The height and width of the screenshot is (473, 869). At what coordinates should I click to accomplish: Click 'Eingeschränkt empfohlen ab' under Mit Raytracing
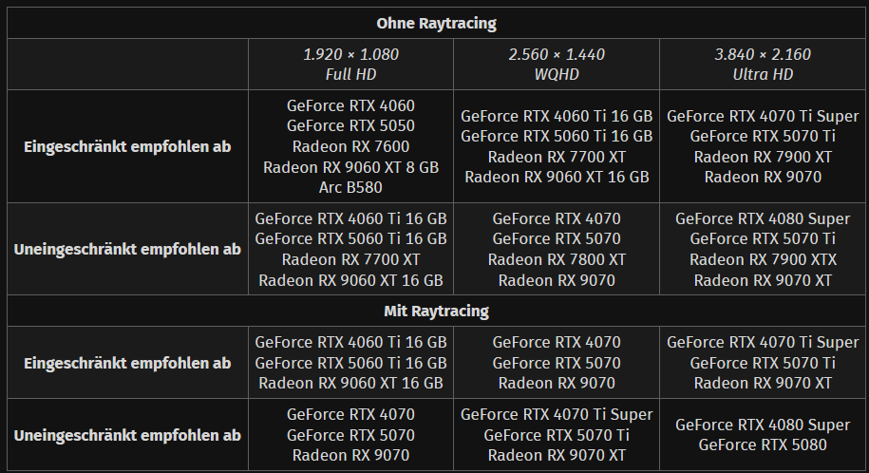127,363
